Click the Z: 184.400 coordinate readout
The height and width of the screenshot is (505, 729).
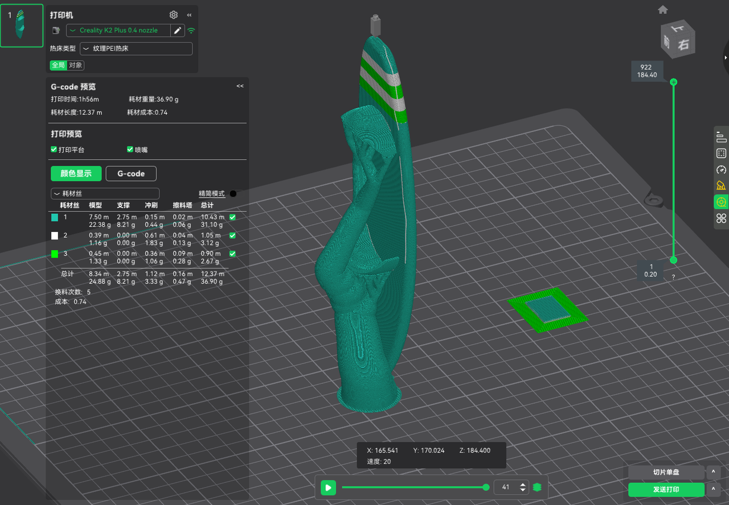(x=474, y=450)
